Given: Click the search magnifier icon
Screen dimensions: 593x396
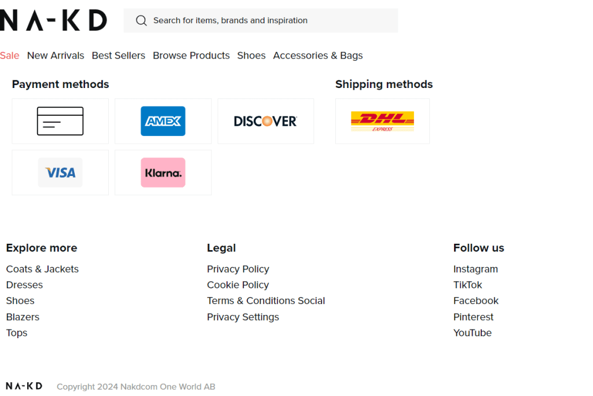Looking at the screenshot, I should 141,21.
